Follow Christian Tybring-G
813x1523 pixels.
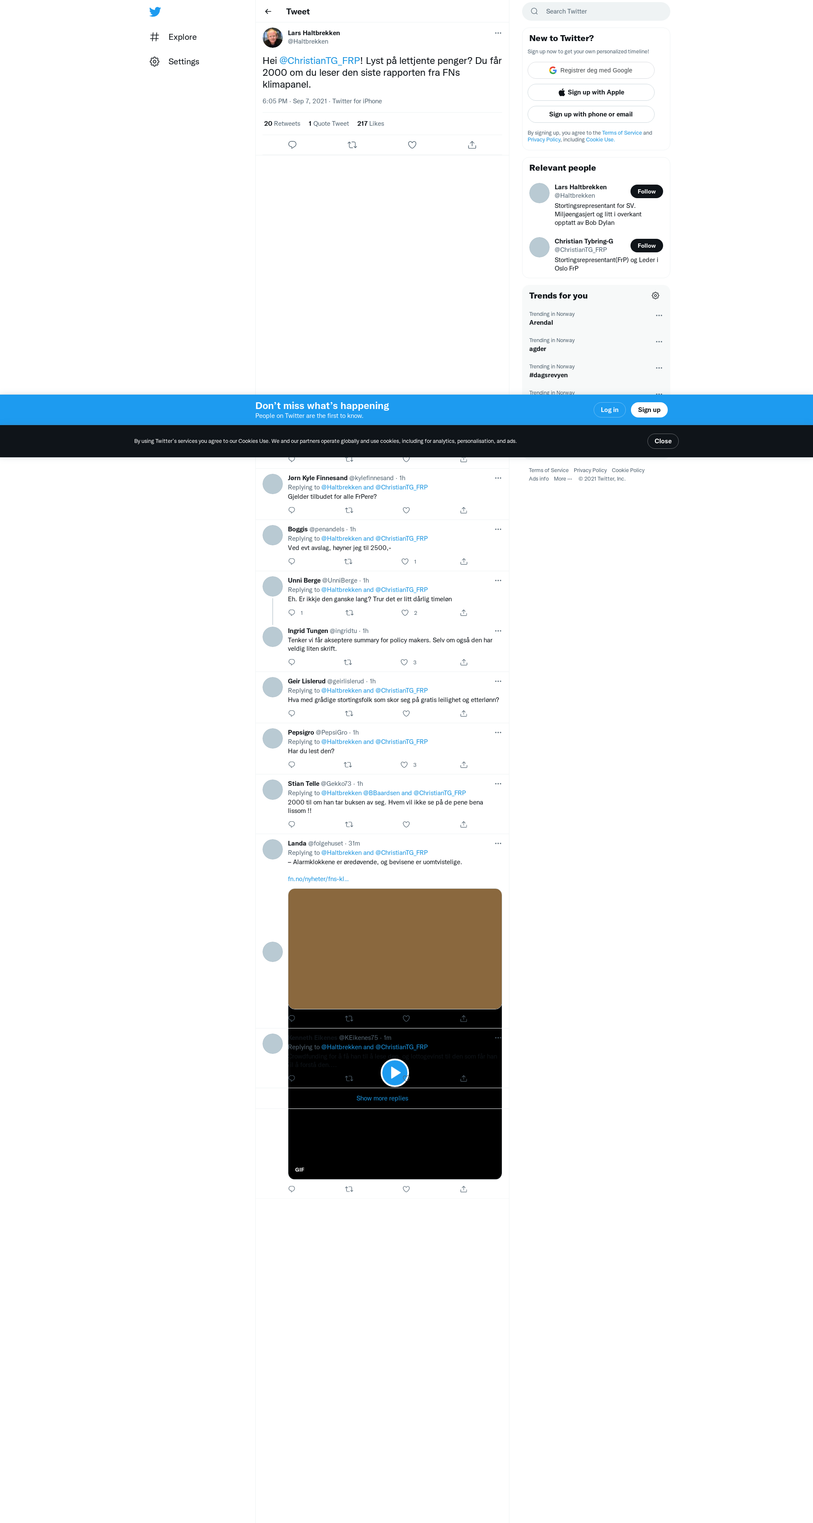[646, 245]
